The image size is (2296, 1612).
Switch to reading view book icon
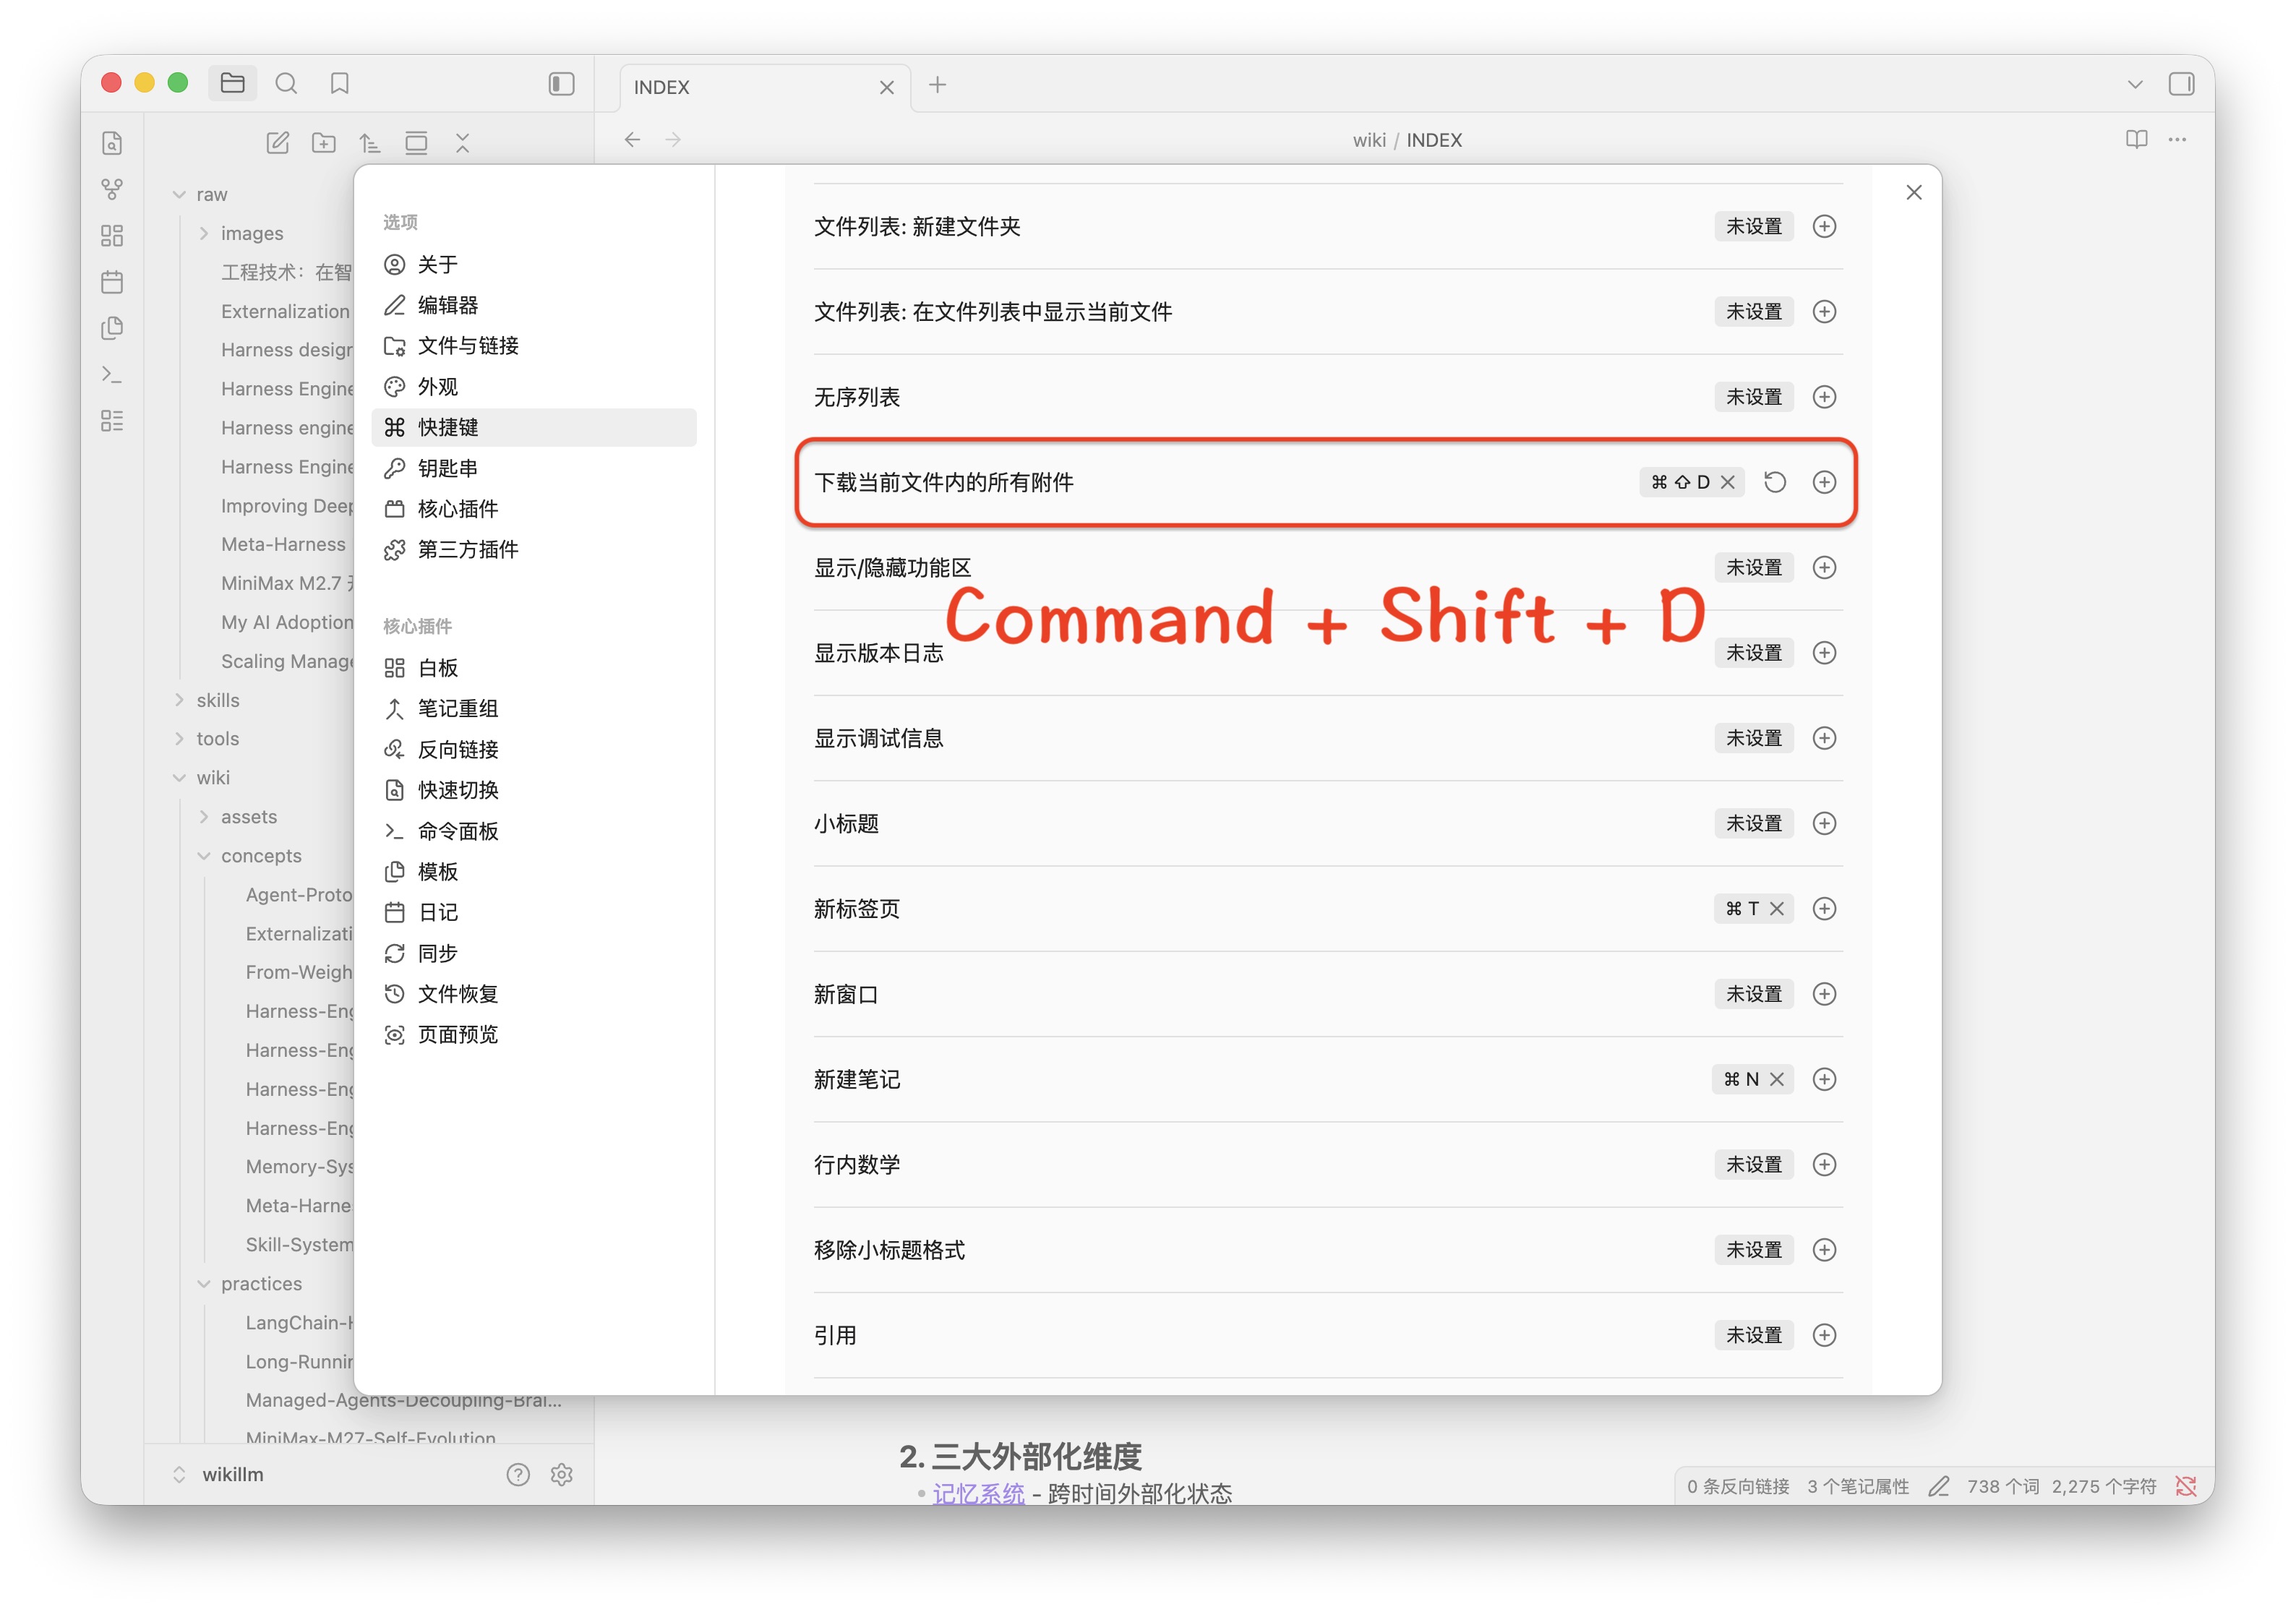pyautogui.click(x=2136, y=140)
